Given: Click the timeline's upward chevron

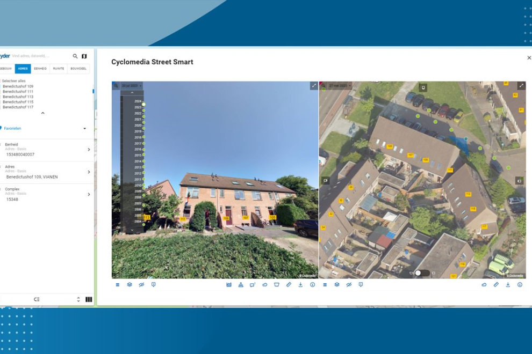Looking at the screenshot, I should click(132, 93).
